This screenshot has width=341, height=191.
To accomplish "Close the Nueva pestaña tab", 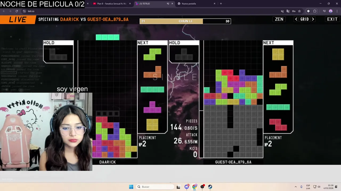I will [214, 4].
